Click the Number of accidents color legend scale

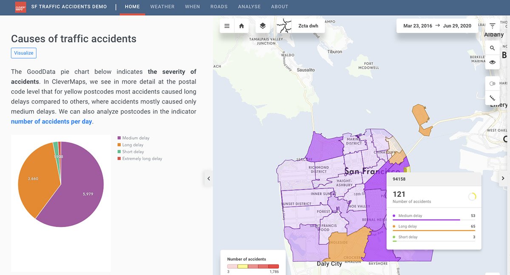click(252, 266)
